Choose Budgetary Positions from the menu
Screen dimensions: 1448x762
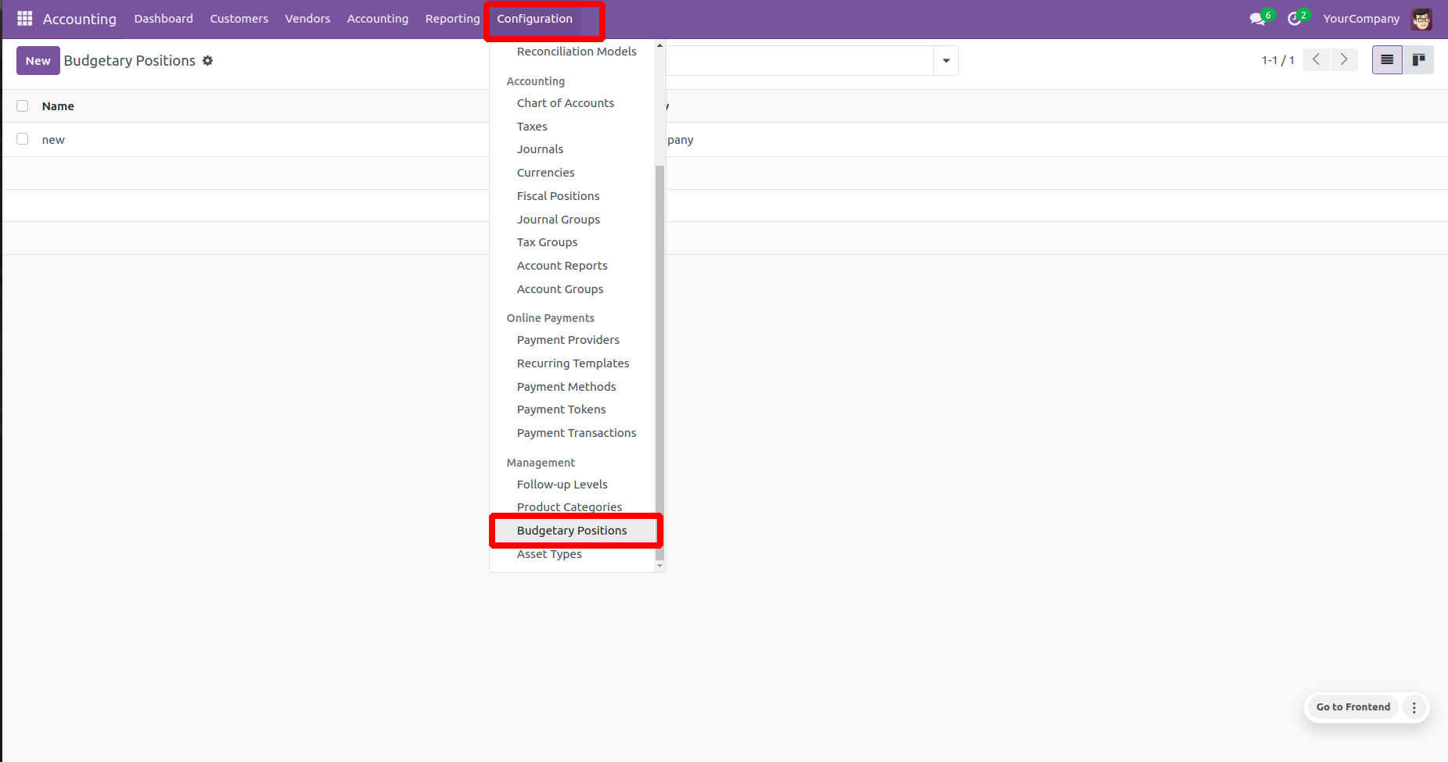571,531
